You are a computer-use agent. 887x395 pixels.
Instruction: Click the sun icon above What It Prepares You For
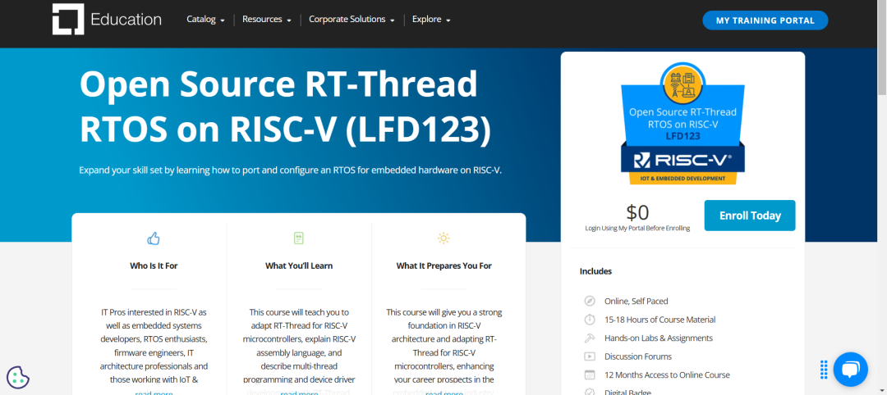(443, 238)
